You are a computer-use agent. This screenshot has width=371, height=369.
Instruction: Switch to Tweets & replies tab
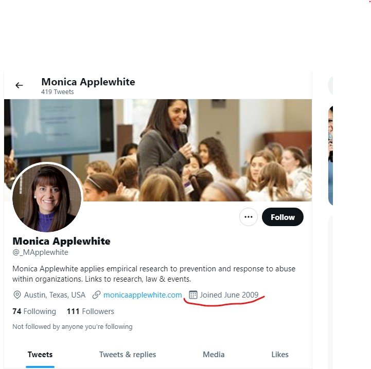tap(128, 355)
